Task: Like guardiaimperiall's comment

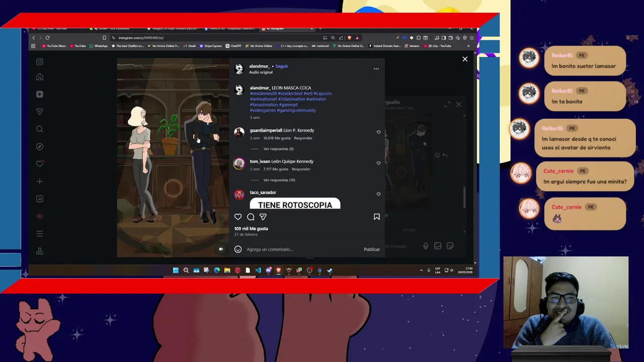Action: click(x=378, y=132)
